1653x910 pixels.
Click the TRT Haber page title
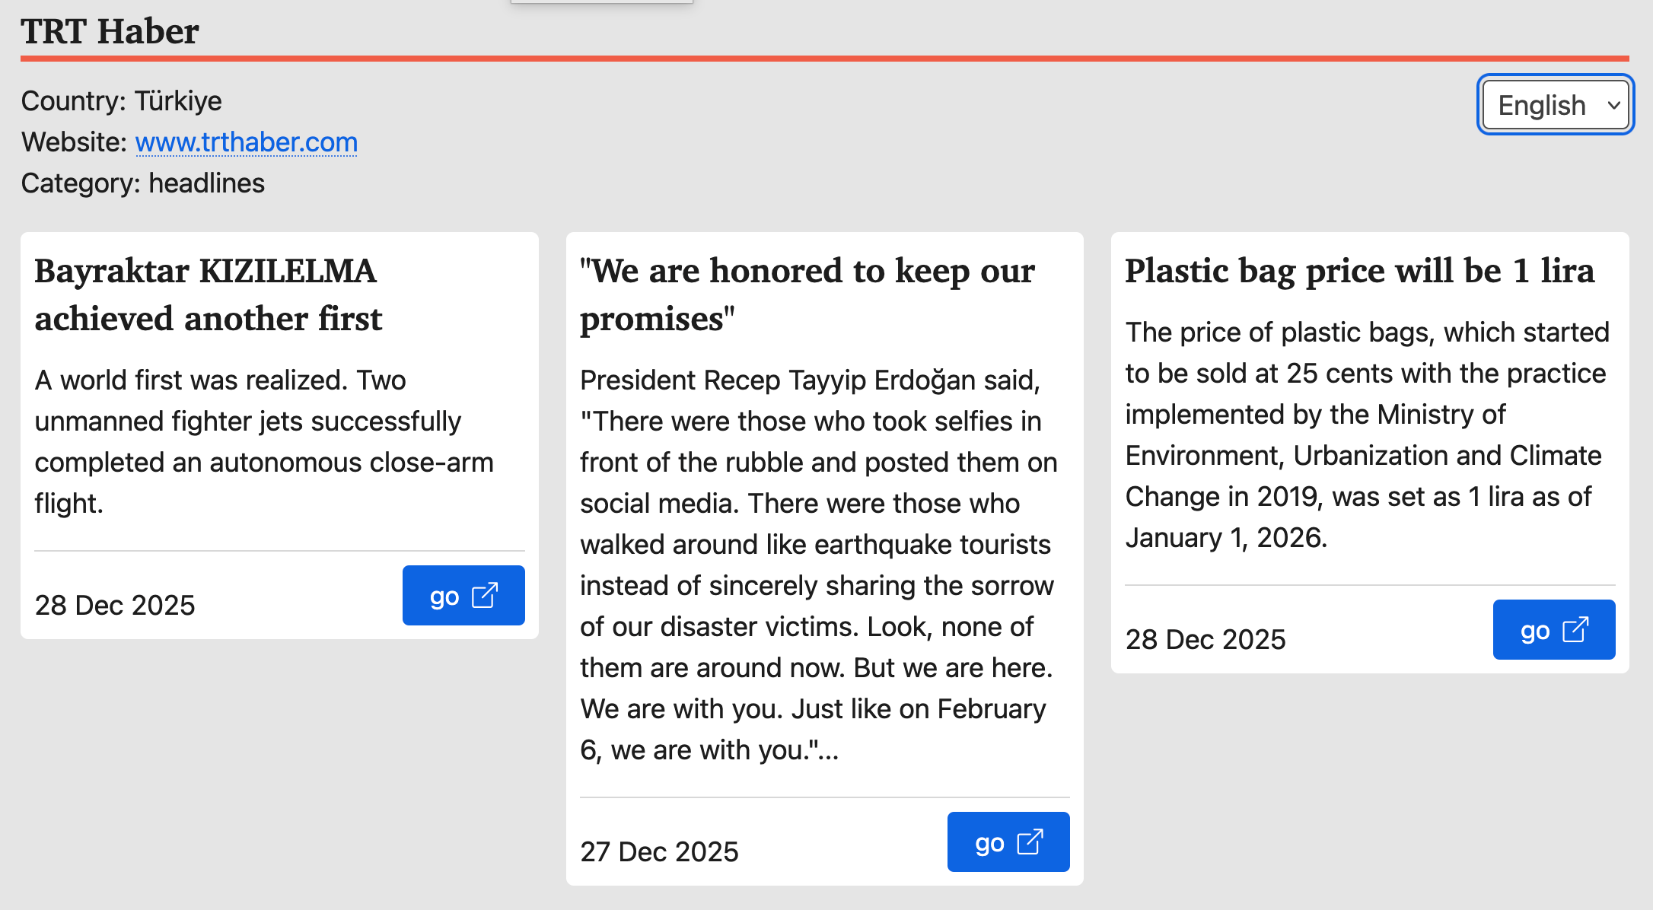coord(110,32)
